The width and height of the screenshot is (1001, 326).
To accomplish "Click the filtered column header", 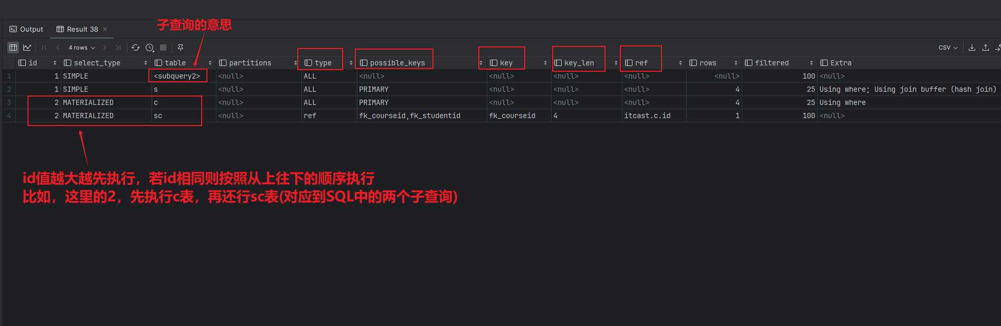I will [x=771, y=63].
